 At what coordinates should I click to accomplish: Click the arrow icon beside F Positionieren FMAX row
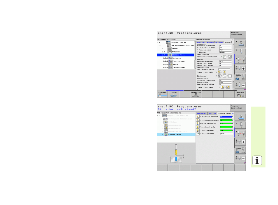click(198, 134)
